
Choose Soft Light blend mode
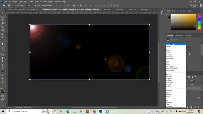click(176, 76)
